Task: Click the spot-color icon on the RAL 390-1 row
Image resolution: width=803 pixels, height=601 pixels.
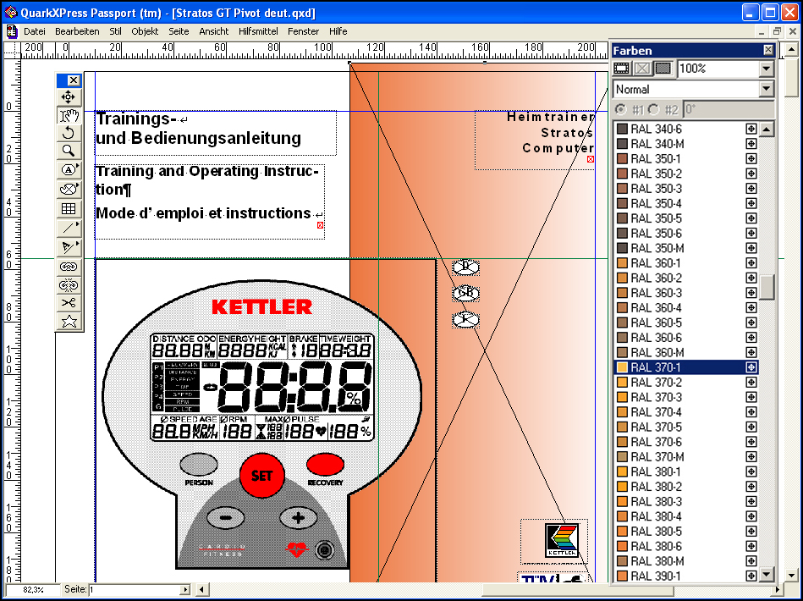Action: pos(751,576)
